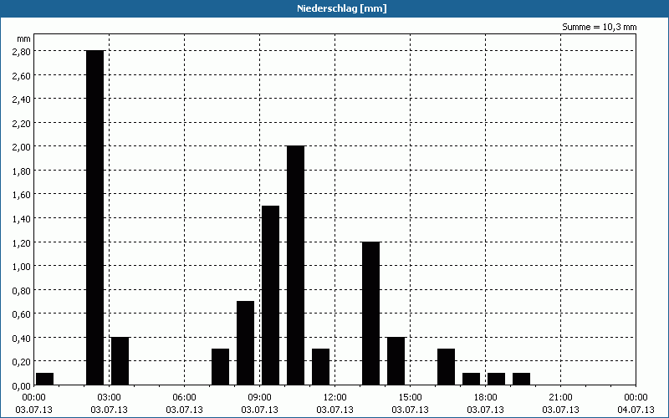
Task: Click the 1,20 y-axis label
Action: point(22,242)
